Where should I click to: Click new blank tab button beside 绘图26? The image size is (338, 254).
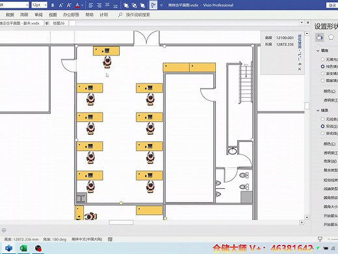point(72,23)
